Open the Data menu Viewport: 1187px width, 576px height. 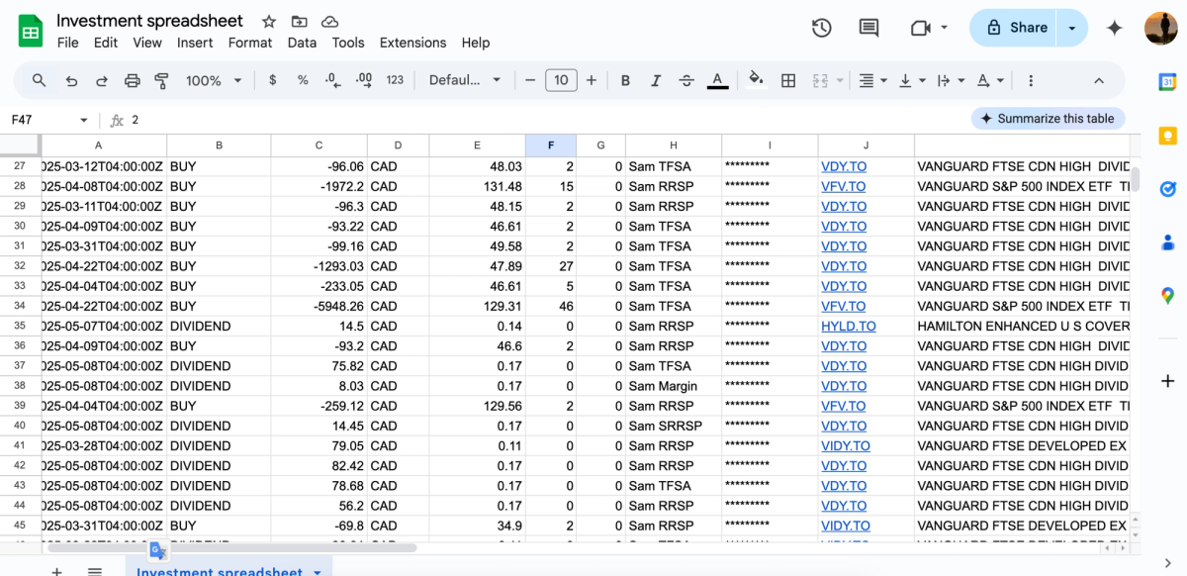tap(302, 43)
